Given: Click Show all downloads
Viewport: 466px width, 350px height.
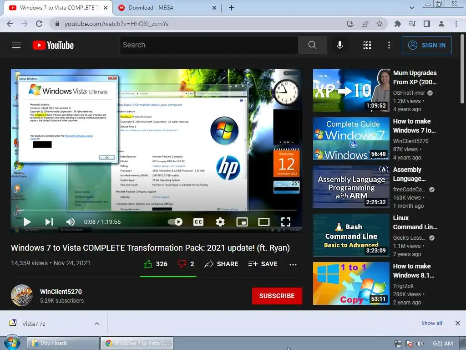Looking at the screenshot, I should pyautogui.click(x=431, y=323).
